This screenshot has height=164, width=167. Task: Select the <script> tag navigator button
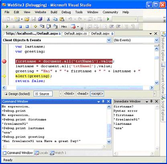click(97, 94)
